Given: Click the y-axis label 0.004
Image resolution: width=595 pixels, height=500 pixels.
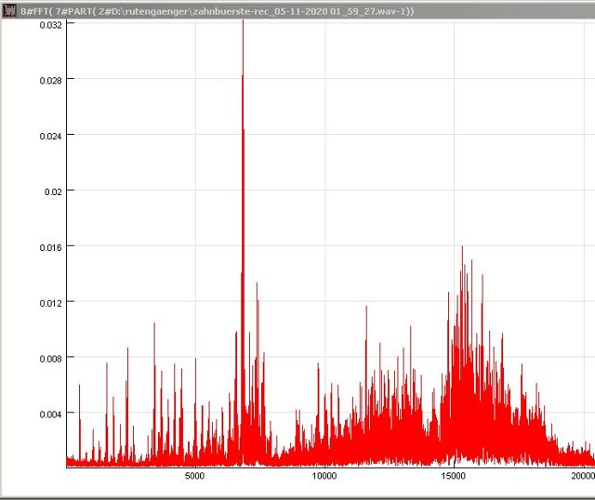Looking at the screenshot, I should [x=50, y=414].
